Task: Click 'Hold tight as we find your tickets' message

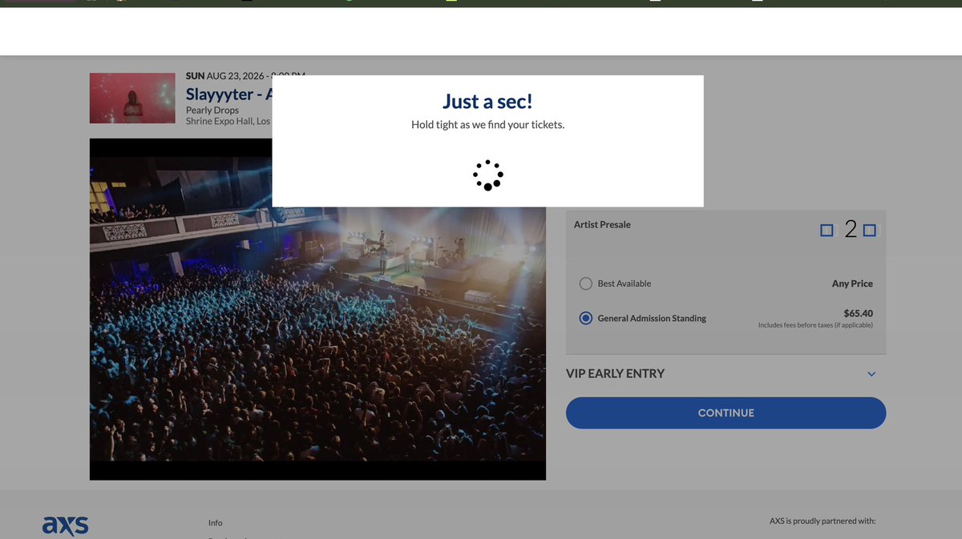Action: click(487, 125)
